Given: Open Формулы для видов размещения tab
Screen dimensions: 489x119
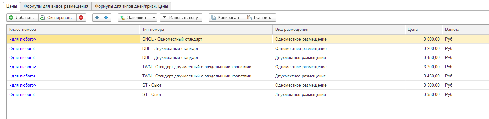Looking at the screenshot, I should pyautogui.click(x=56, y=6).
